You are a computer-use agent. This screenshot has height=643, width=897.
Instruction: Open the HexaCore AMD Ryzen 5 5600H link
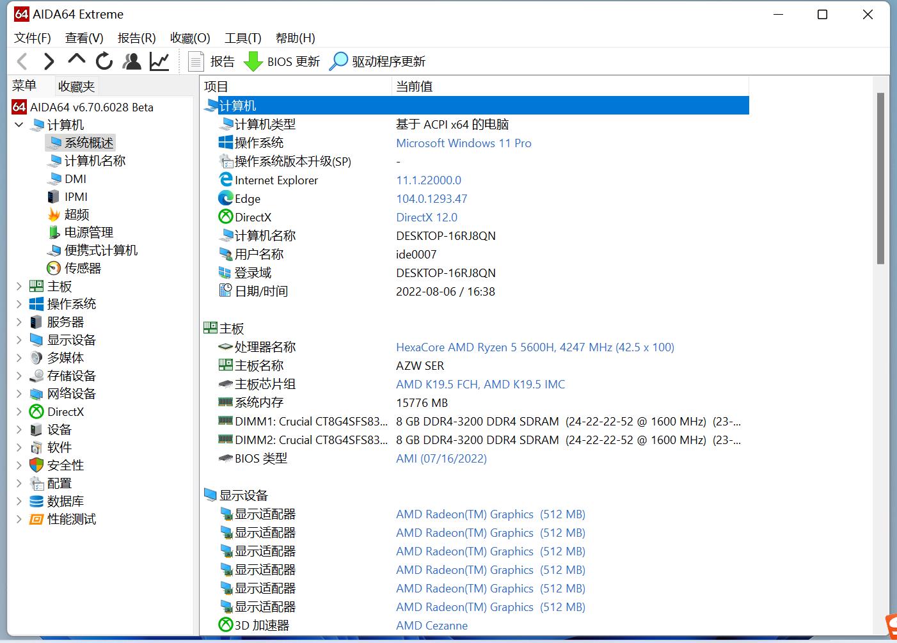pyautogui.click(x=534, y=347)
